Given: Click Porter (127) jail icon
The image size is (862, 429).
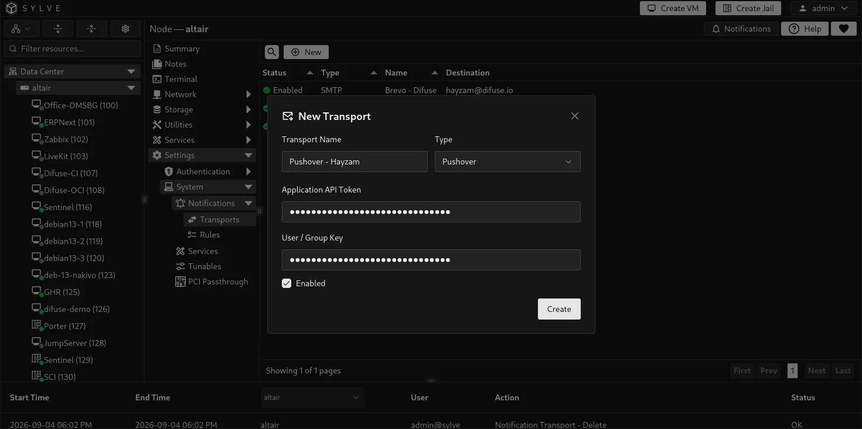Looking at the screenshot, I should click(36, 325).
